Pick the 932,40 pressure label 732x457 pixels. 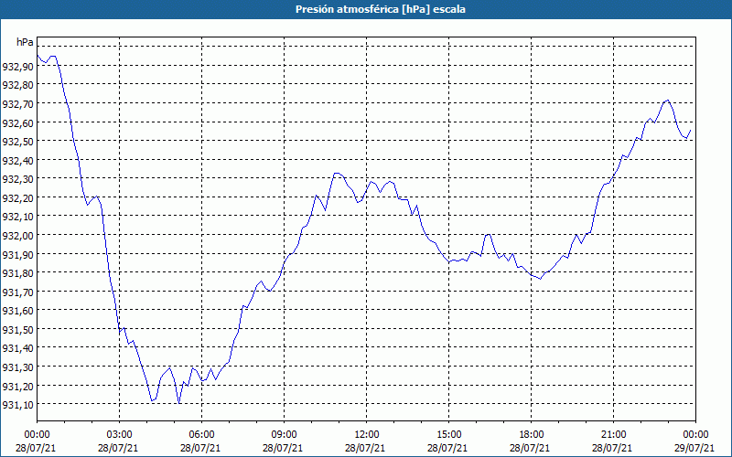tap(17, 161)
